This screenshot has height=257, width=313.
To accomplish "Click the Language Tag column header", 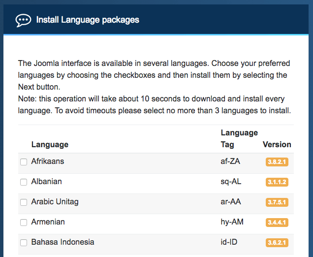I will click(x=239, y=138).
